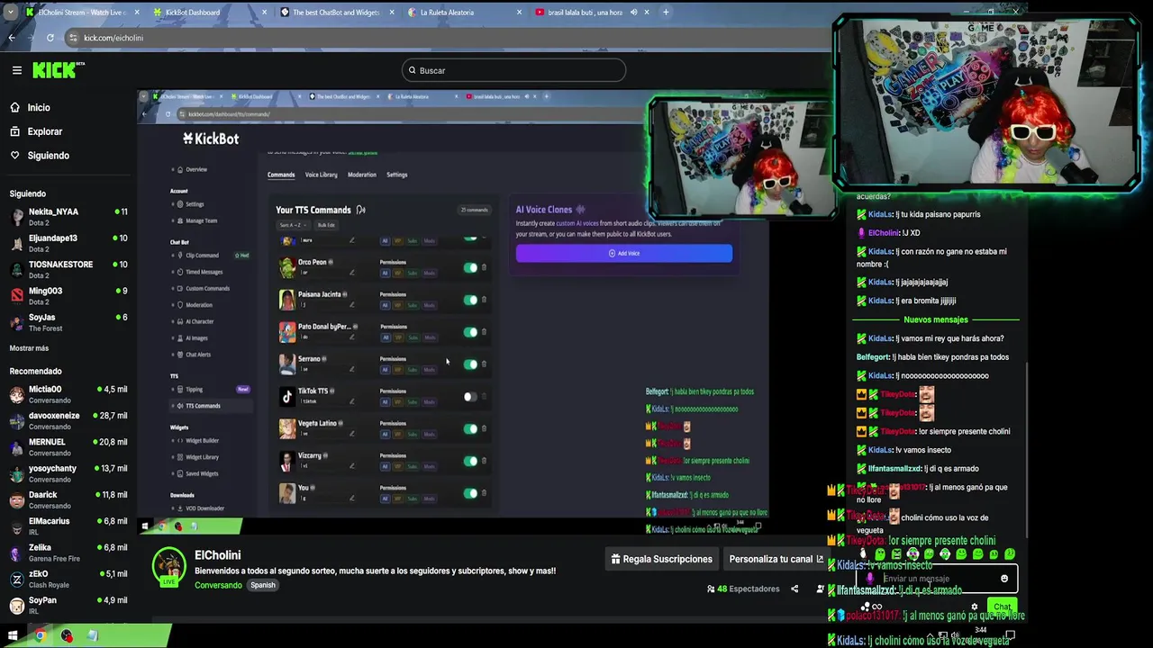1153x648 pixels.
Task: Open Explorar in Kick sidebar
Action: (36, 131)
